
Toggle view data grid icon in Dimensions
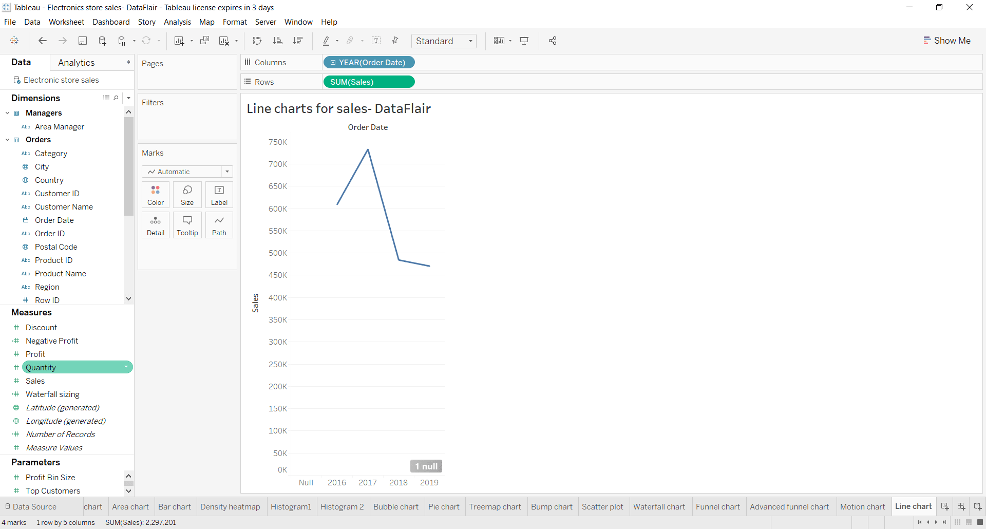[x=106, y=98]
